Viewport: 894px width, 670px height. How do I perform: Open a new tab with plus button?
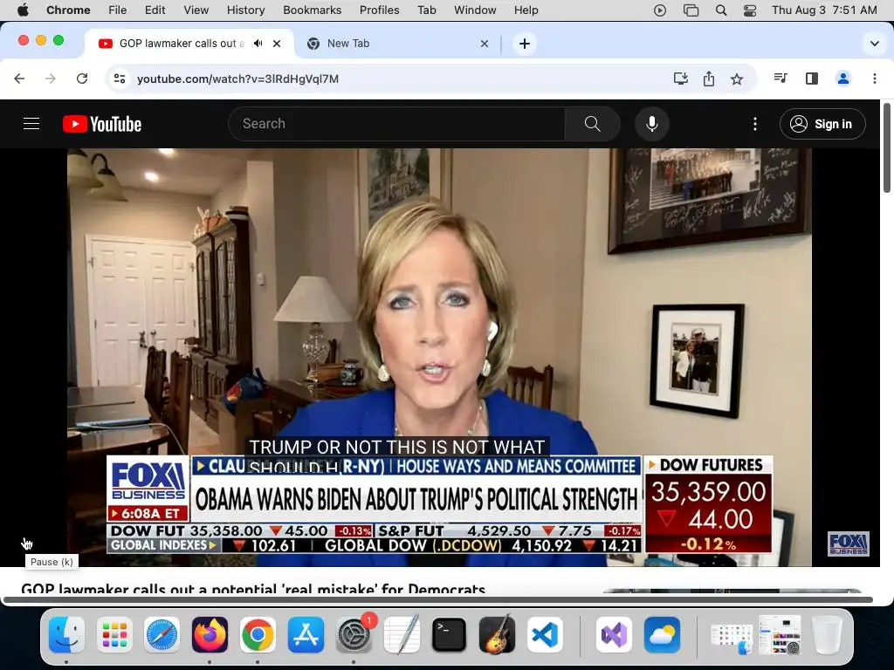[x=525, y=44]
